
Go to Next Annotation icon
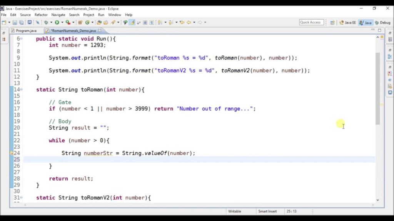[x=160, y=23]
